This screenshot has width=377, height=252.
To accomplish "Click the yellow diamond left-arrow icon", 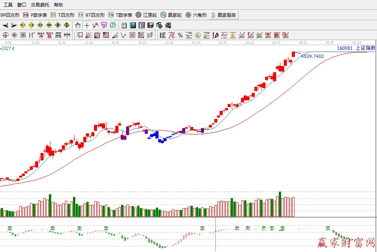I will coord(23,25).
